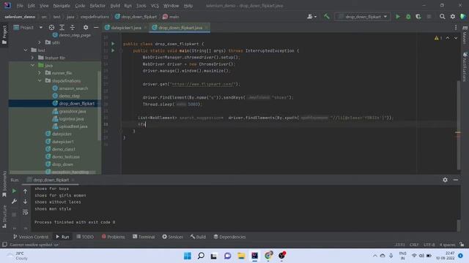The width and height of the screenshot is (469, 263).
Task: Open the VCS menu
Action: 155,6
